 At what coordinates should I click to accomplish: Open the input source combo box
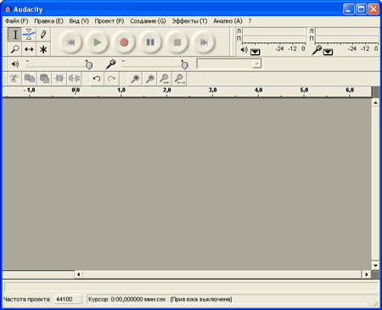228,64
